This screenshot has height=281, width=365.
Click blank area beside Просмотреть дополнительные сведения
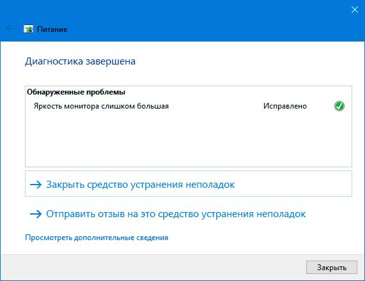256,238
